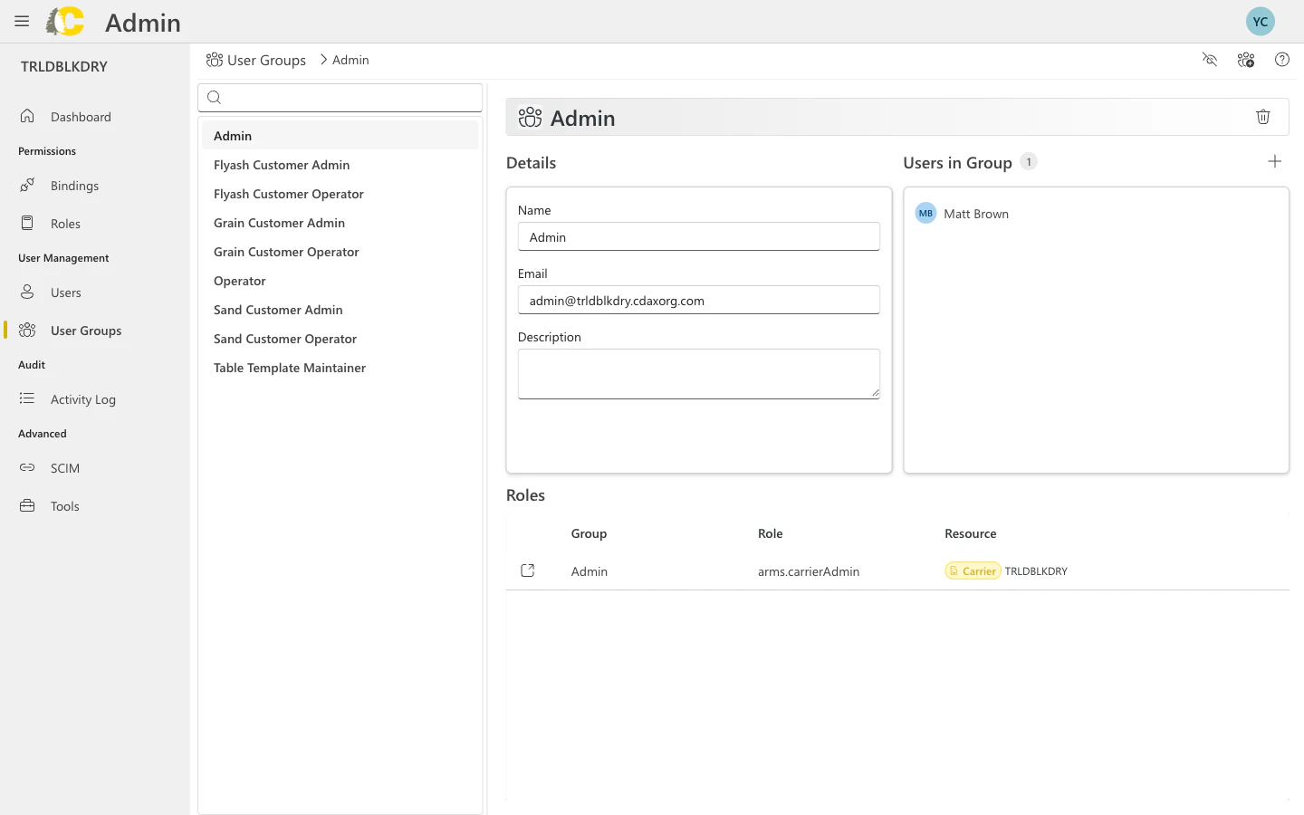Switch to the Activity Log section

tap(82, 398)
